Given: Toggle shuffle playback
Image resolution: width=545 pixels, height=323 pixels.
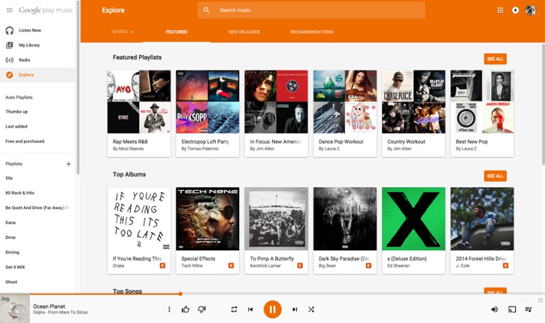Looking at the screenshot, I should coord(311,309).
